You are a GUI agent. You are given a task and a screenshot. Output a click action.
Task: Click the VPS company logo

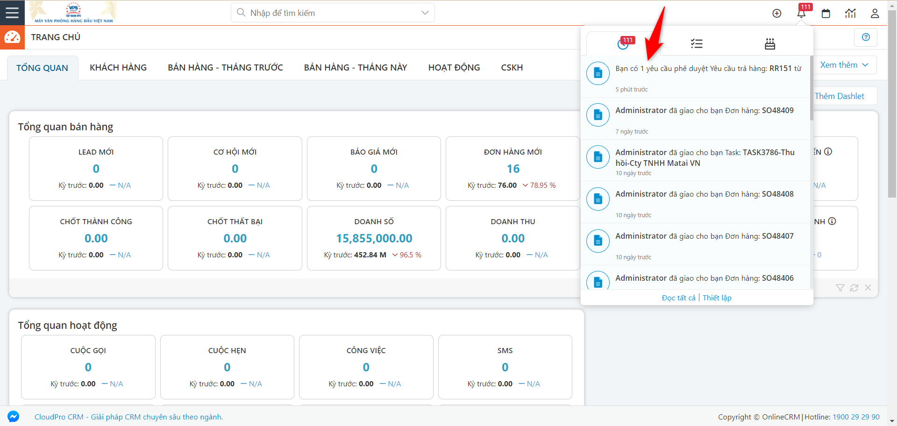pyautogui.click(x=73, y=13)
